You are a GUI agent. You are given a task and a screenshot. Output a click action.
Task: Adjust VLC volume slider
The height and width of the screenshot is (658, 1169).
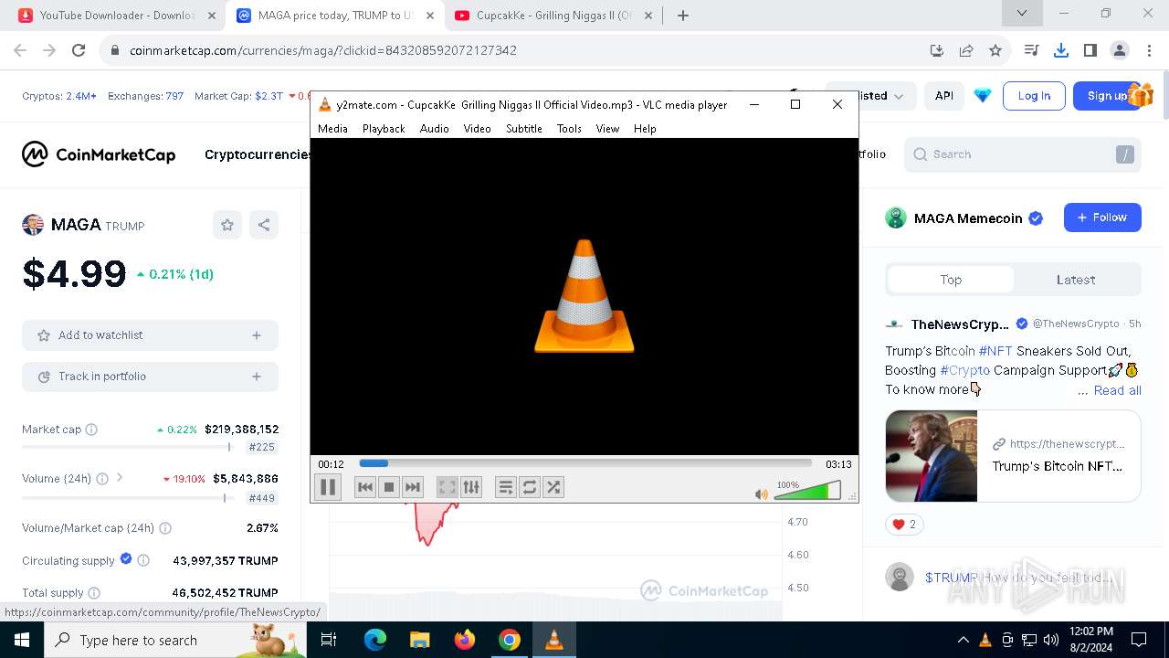coord(807,491)
